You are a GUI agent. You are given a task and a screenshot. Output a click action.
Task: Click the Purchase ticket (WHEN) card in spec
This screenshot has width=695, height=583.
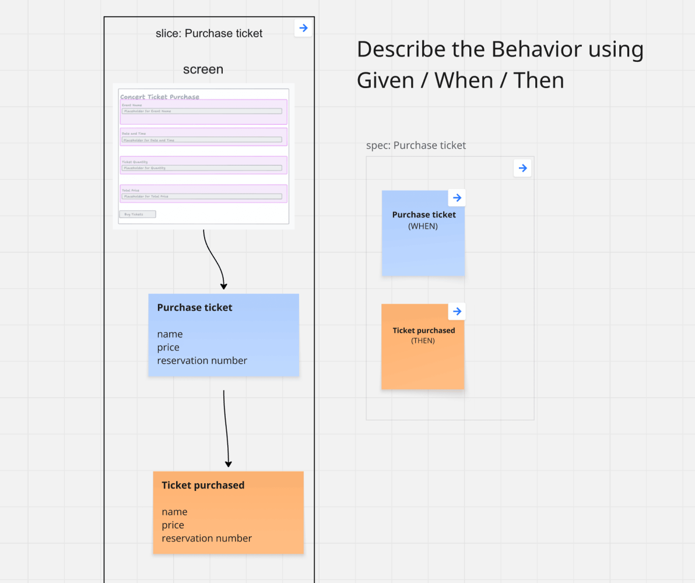click(x=423, y=233)
